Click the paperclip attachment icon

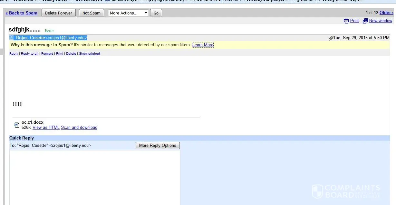[331, 38]
